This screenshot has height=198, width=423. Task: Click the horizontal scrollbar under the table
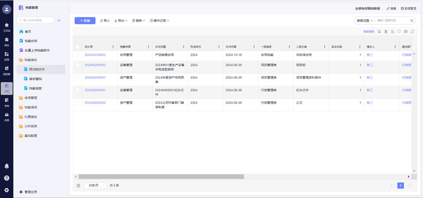(161, 176)
